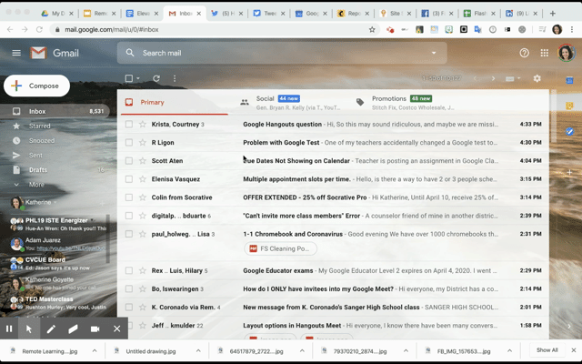The width and height of the screenshot is (582, 364).
Task: Open the Google Hangouts question email
Action: coord(333,124)
